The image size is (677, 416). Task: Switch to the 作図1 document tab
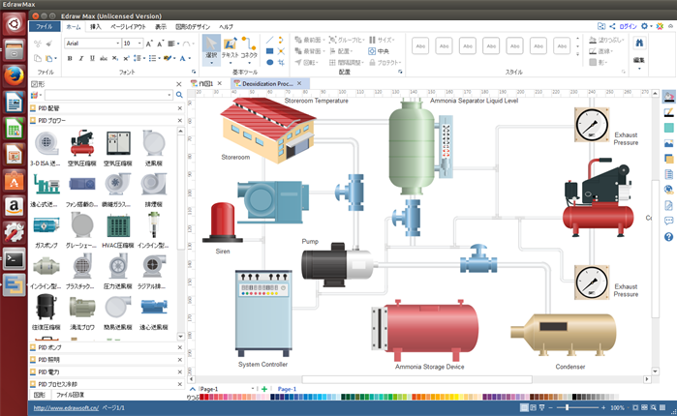click(x=205, y=84)
